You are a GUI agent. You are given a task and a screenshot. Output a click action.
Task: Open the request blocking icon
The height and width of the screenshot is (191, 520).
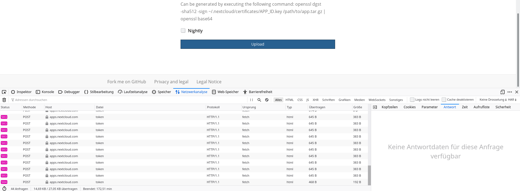pyautogui.click(x=267, y=100)
